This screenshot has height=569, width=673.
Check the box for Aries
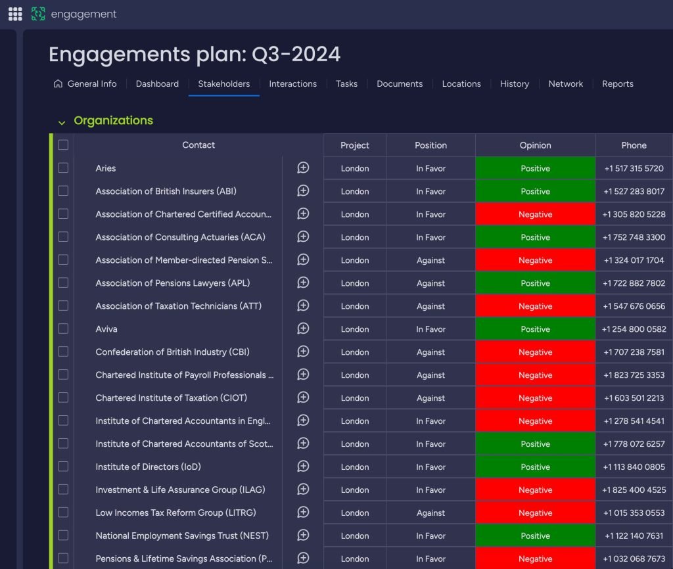click(63, 168)
